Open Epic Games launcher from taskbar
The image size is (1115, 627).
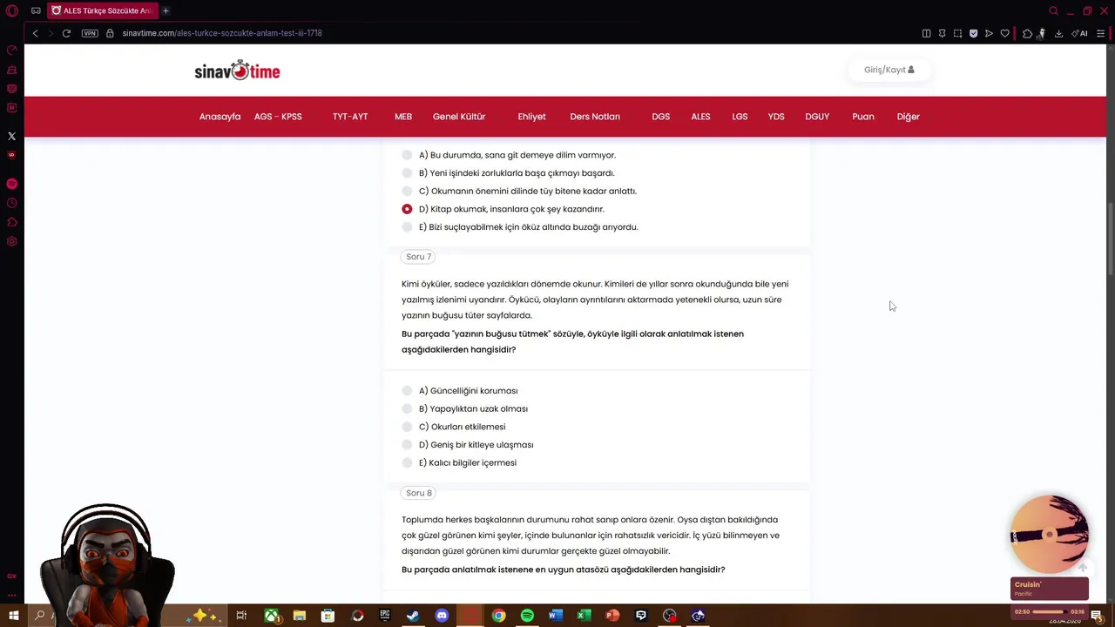click(384, 616)
